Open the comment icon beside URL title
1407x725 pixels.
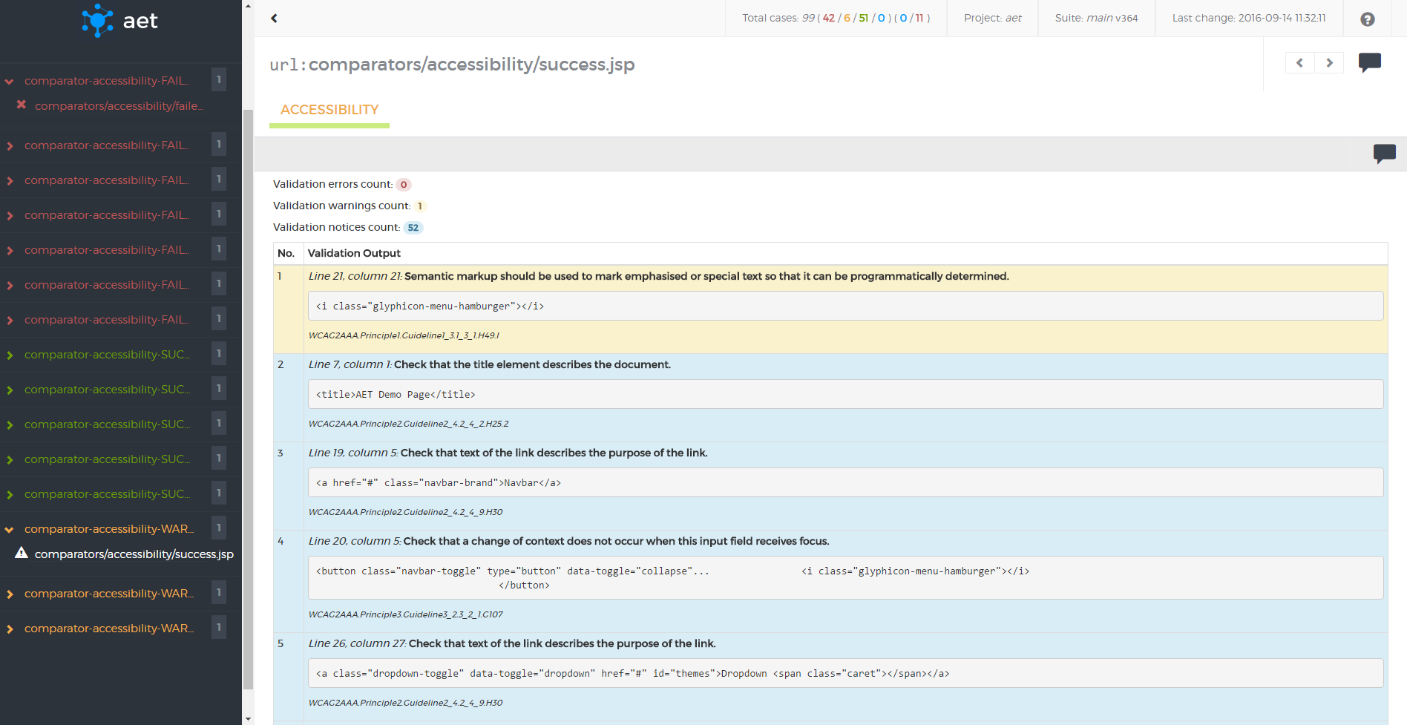pyautogui.click(x=1369, y=62)
